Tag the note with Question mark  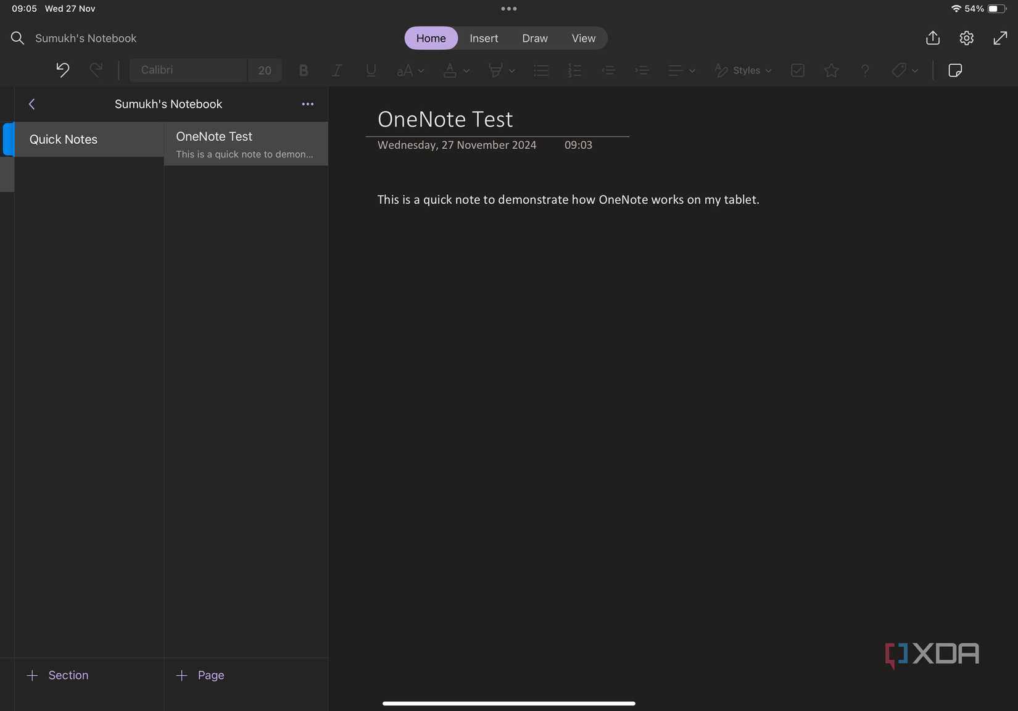click(x=865, y=70)
